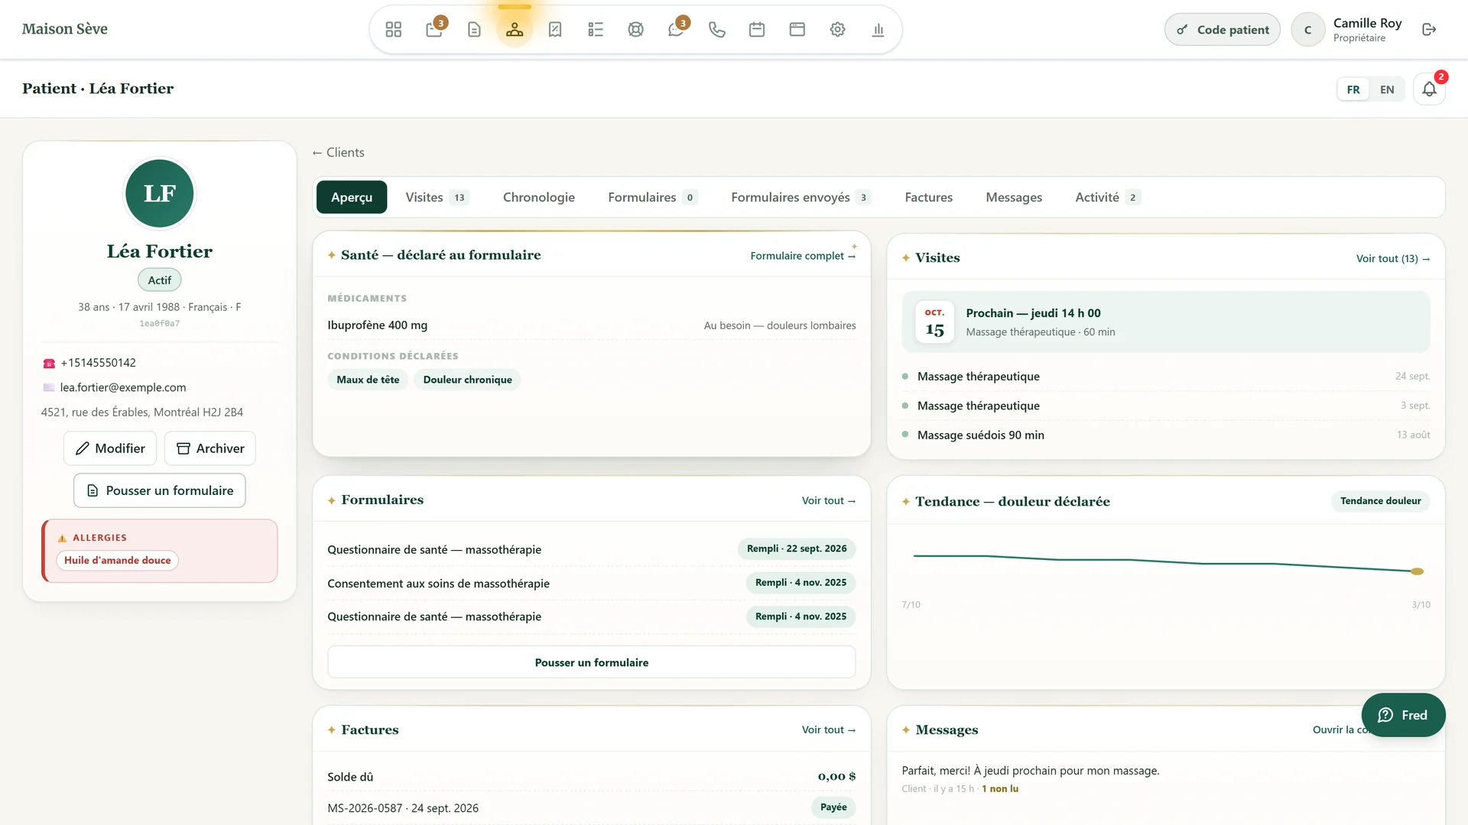Click the Modifier button
The width and height of the screenshot is (1468, 825).
[x=110, y=448]
